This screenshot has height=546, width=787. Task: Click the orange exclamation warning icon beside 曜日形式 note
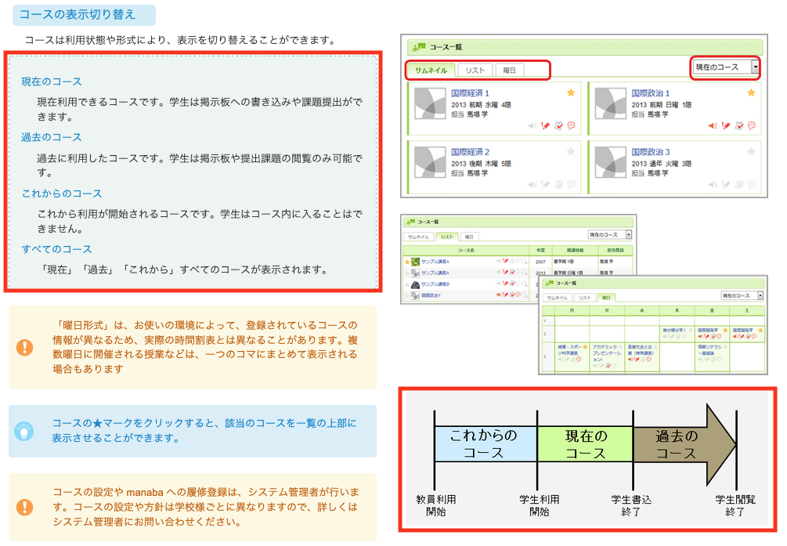pos(25,347)
